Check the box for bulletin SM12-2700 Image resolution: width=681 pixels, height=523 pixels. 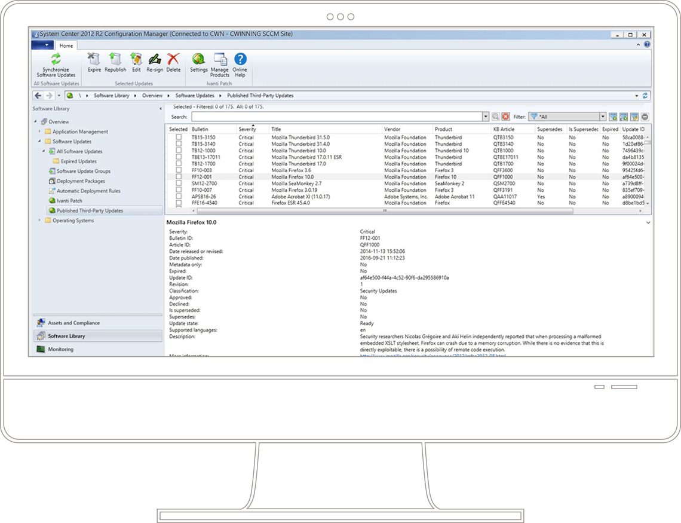pos(179,183)
